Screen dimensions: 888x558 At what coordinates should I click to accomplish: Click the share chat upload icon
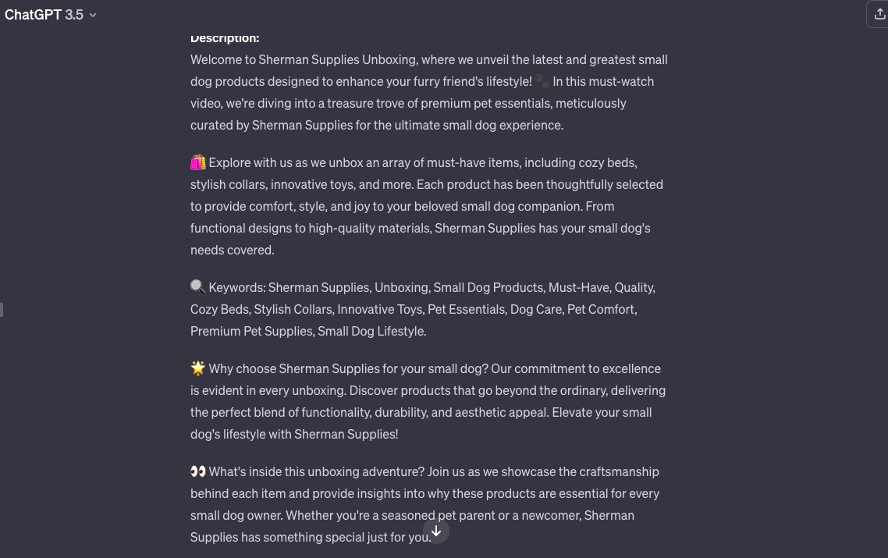(879, 14)
